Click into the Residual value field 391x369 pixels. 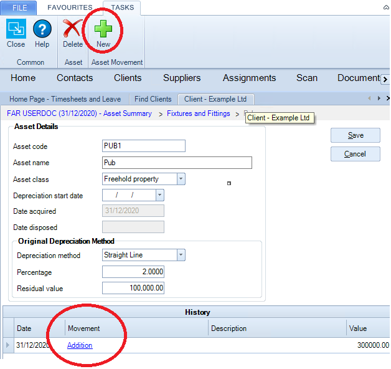(x=133, y=288)
